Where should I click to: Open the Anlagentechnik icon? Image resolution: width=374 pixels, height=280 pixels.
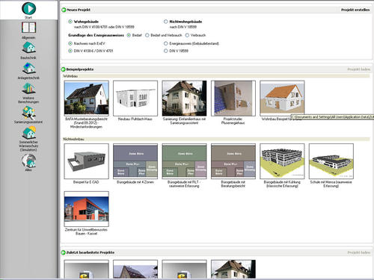tap(28, 68)
